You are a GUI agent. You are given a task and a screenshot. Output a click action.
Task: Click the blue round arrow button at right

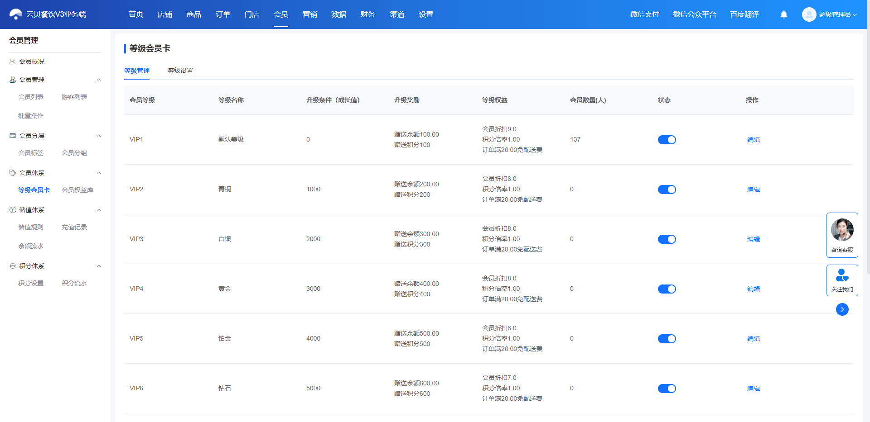pyautogui.click(x=842, y=309)
